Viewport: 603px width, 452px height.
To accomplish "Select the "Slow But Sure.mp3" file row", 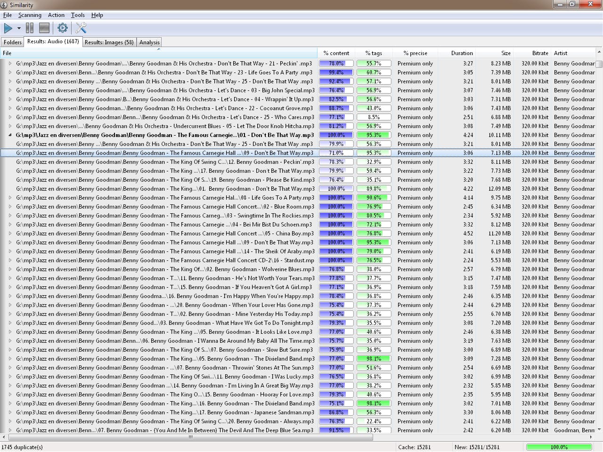I will tap(298, 350).
